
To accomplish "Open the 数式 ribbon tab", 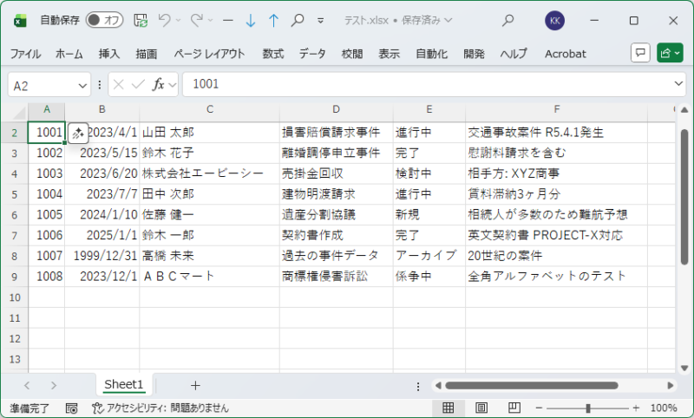I will tap(273, 54).
